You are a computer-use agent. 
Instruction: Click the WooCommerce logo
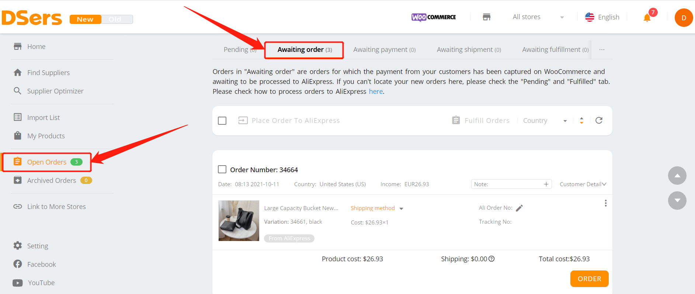[434, 17]
